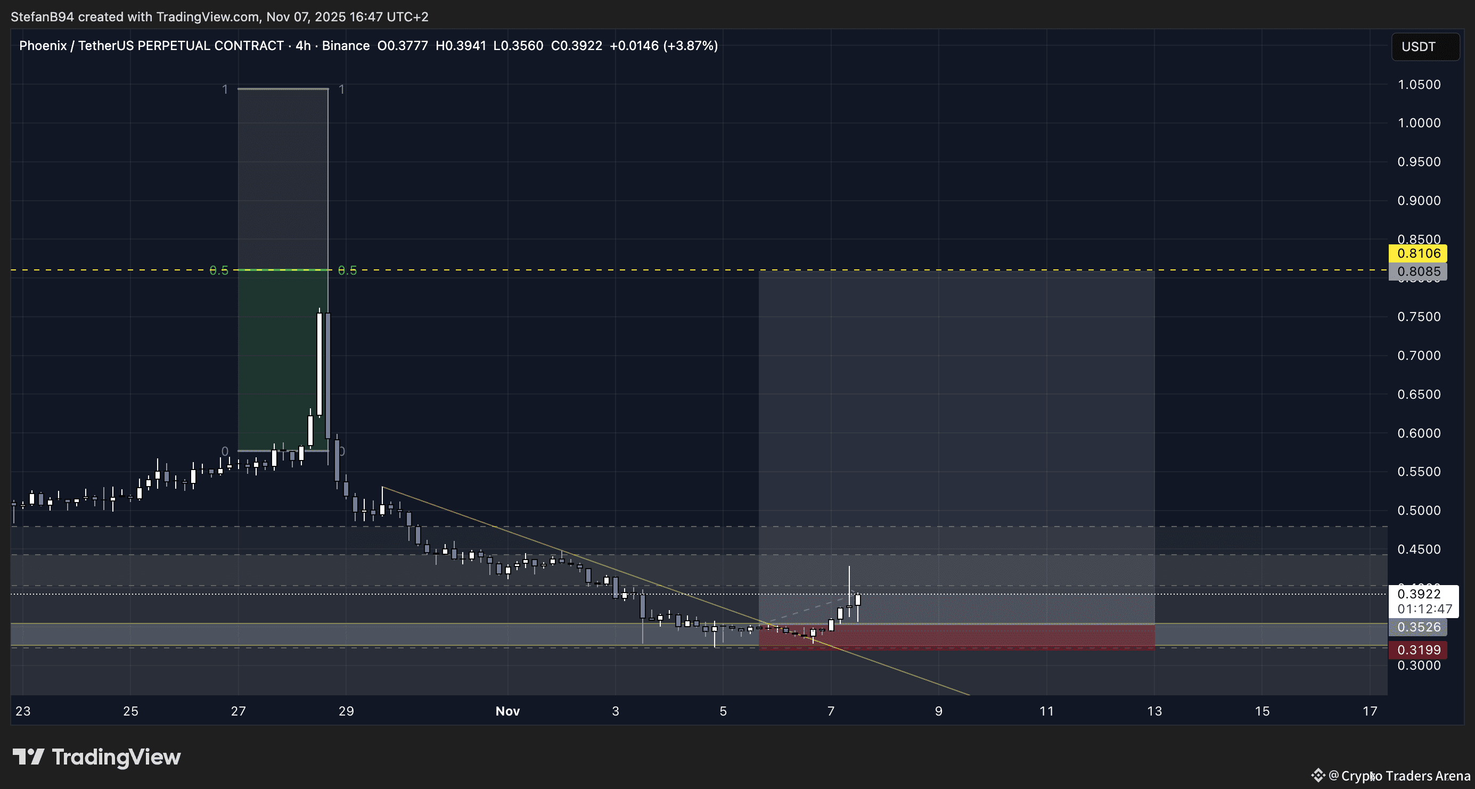
Task: Click the 0.9000 price axis label
Action: (1419, 201)
